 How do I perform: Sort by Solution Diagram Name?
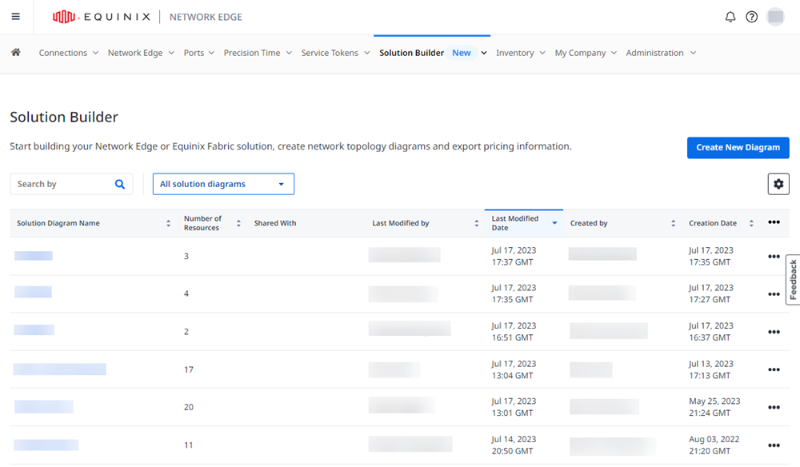coord(168,223)
